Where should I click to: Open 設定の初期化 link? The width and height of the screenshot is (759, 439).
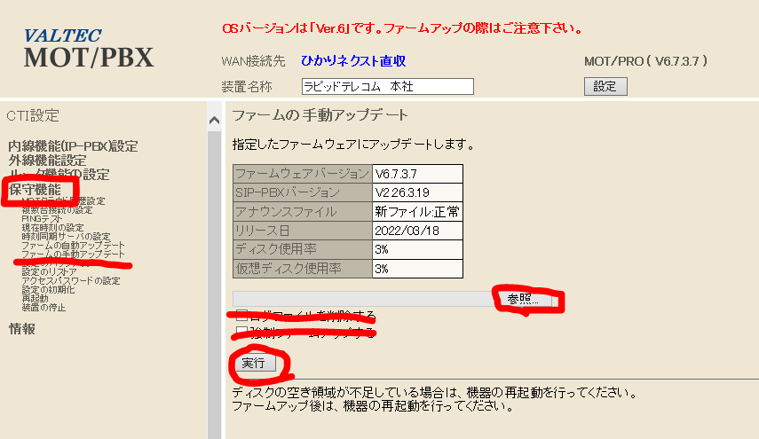[x=49, y=290]
